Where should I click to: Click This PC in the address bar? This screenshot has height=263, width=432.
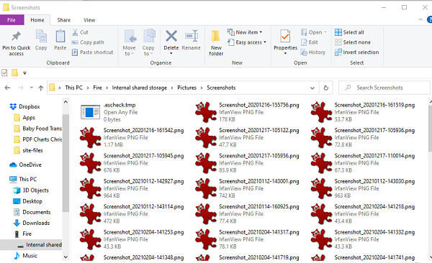73,88
